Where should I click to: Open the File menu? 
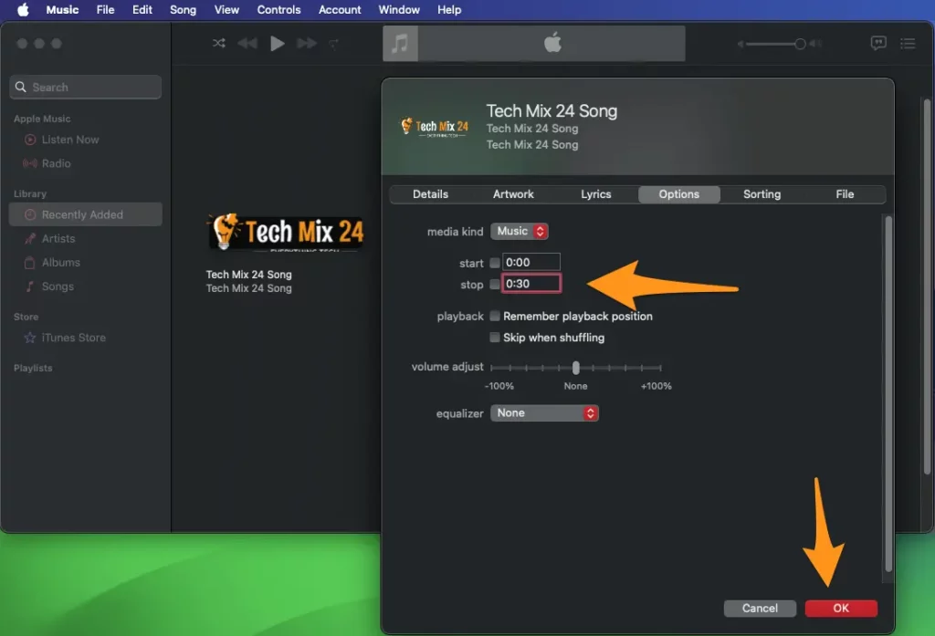tap(106, 9)
